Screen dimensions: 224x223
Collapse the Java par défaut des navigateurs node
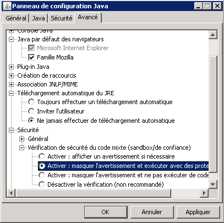[12, 39]
